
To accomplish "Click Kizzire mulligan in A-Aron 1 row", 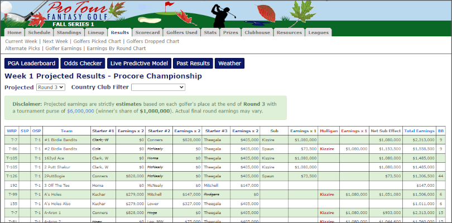I will (x=327, y=213).
